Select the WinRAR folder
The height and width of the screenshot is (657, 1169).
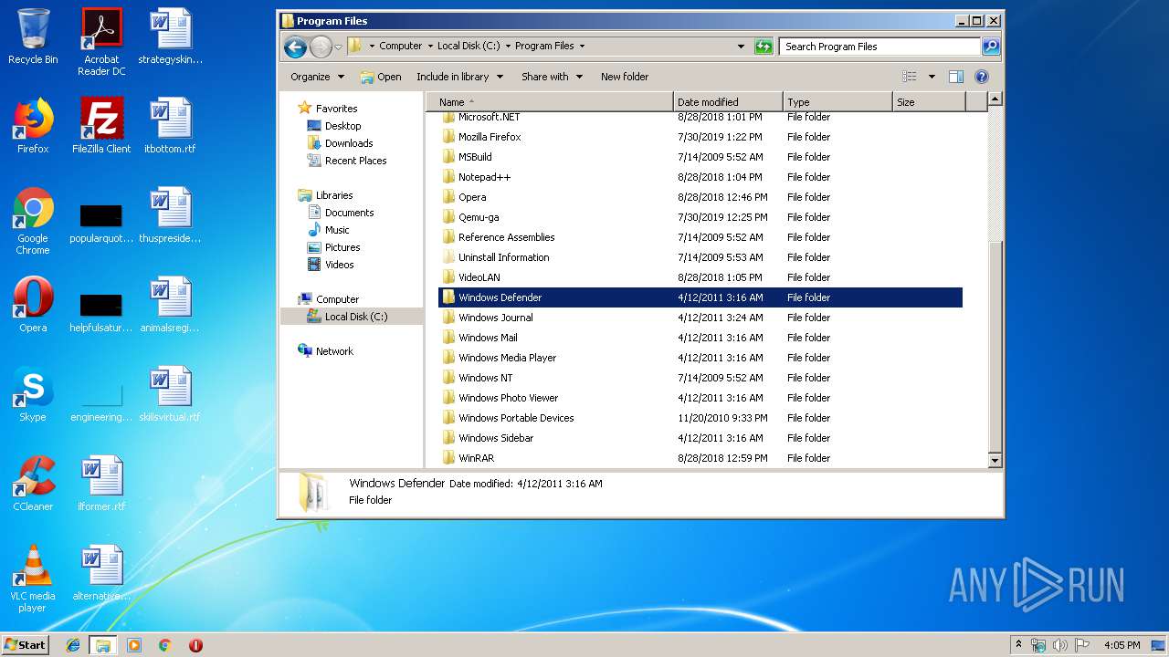pos(476,458)
